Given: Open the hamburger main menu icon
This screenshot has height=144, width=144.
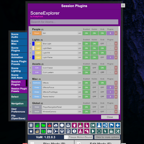Looking at the screenshot, I should pyautogui.click(x=31, y=125).
